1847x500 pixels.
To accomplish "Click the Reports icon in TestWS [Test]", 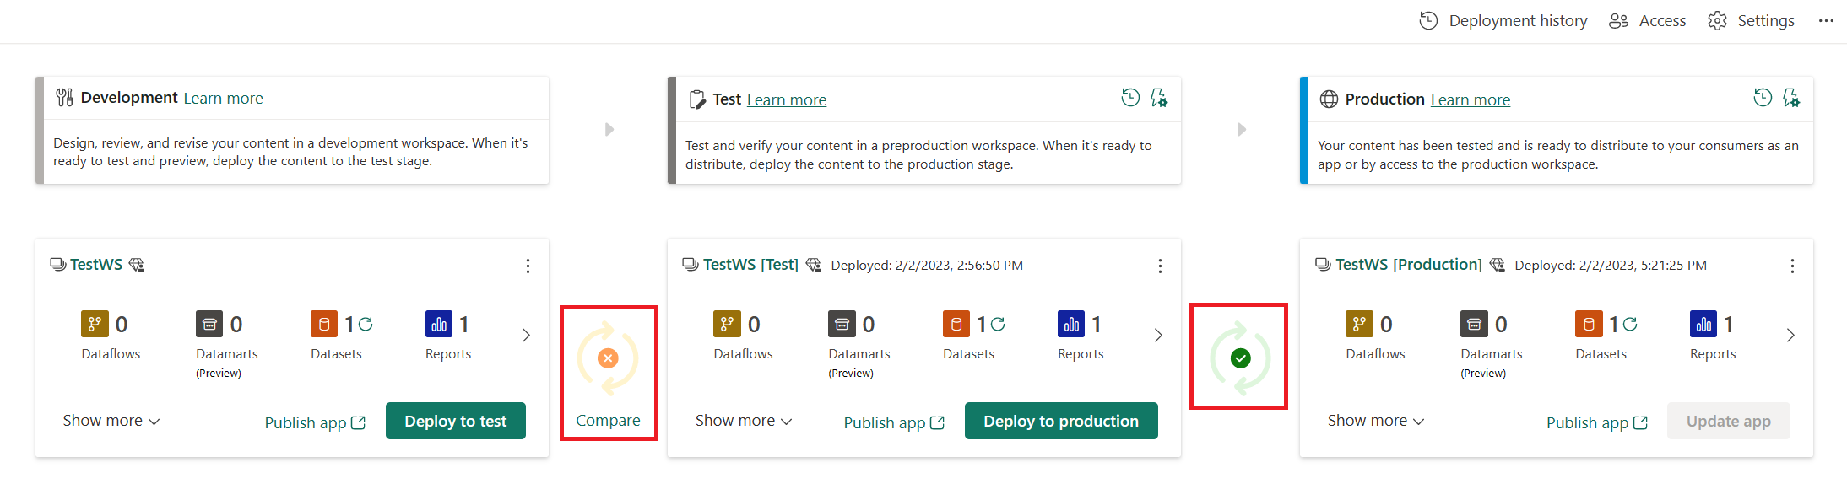I will (1071, 324).
